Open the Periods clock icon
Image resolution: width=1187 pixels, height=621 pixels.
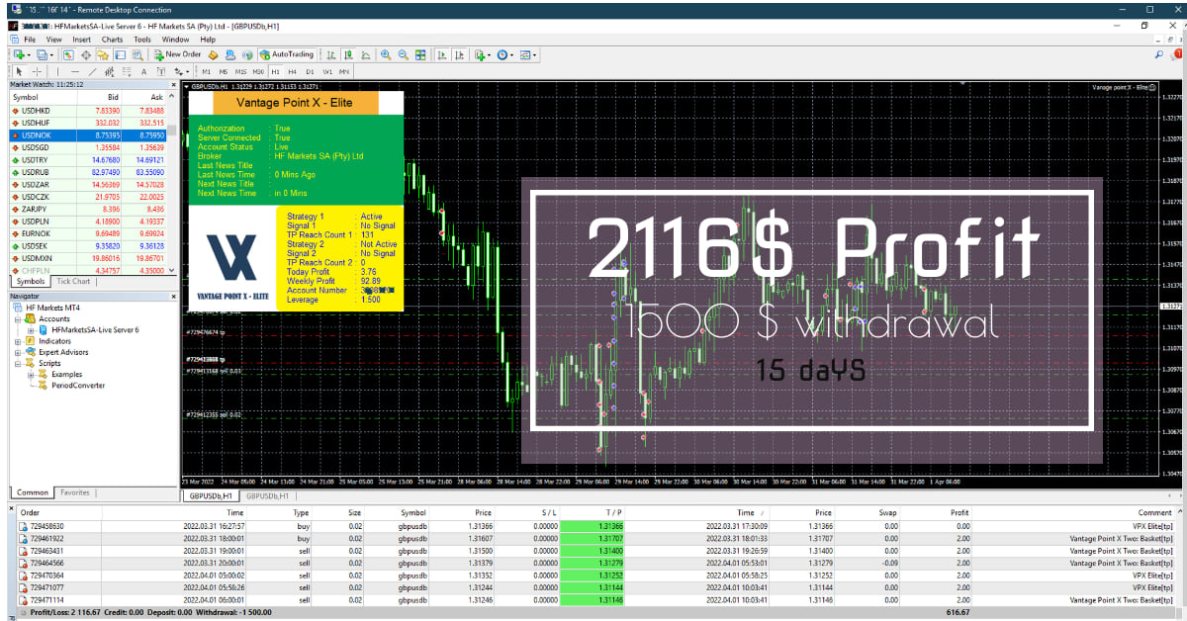502,54
